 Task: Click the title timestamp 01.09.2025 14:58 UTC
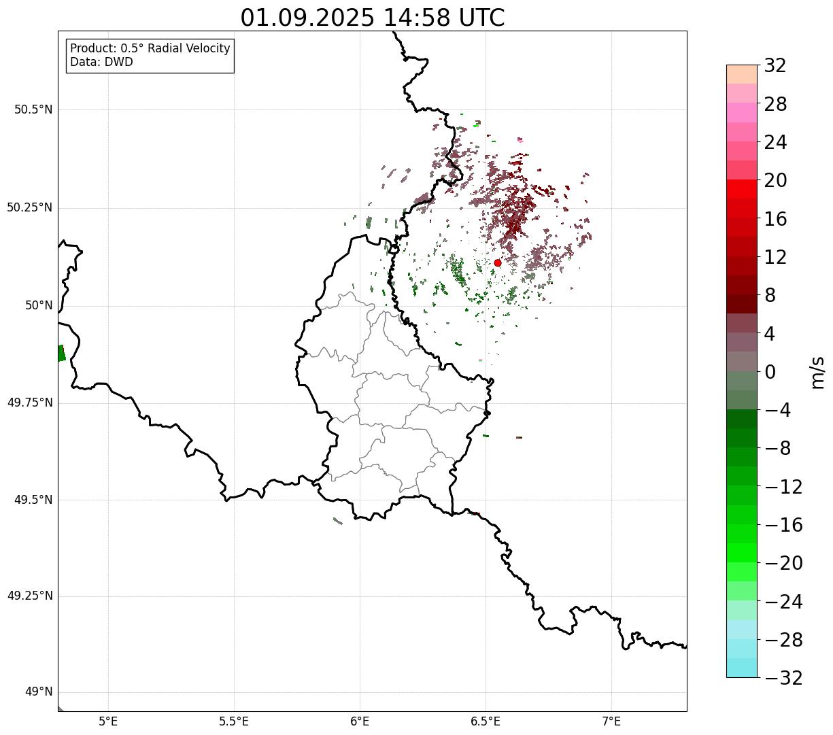pos(373,17)
